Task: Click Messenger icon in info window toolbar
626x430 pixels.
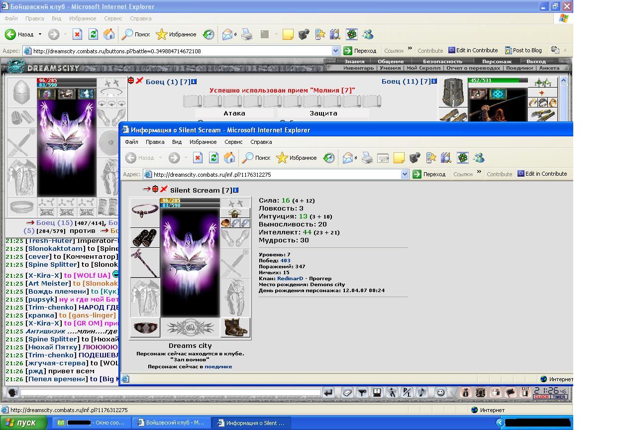Action: point(479,158)
